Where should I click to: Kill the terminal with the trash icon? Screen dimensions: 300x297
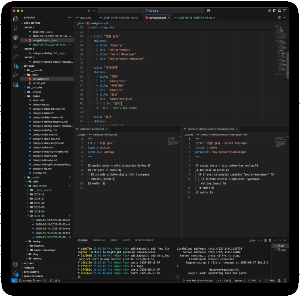[270, 240]
